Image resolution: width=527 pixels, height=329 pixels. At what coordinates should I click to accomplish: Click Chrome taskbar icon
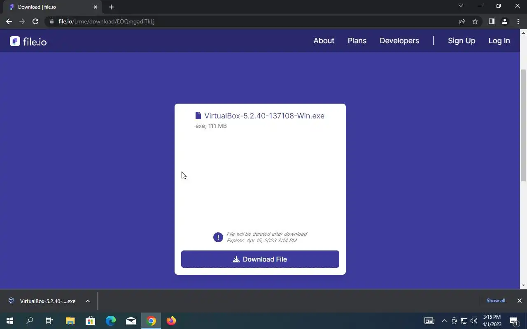pyautogui.click(x=151, y=321)
